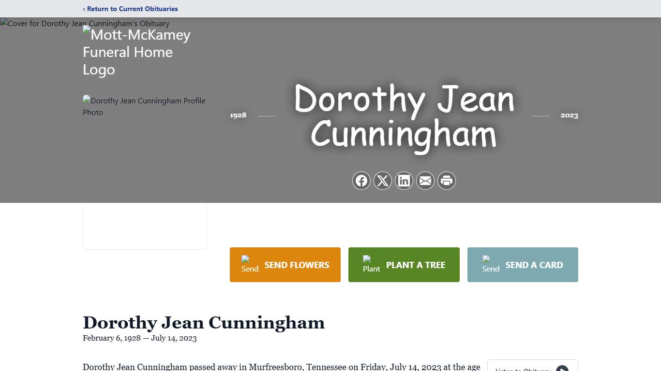
Task: Return to Current Obituaries
Action: point(130,9)
